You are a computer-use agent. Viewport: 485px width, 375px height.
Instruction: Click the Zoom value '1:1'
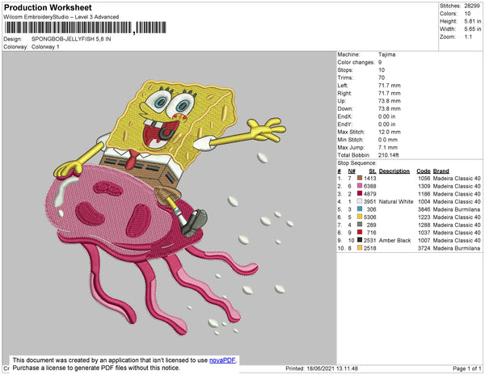[468, 37]
